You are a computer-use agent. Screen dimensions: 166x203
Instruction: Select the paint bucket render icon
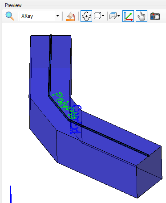click(x=70, y=16)
